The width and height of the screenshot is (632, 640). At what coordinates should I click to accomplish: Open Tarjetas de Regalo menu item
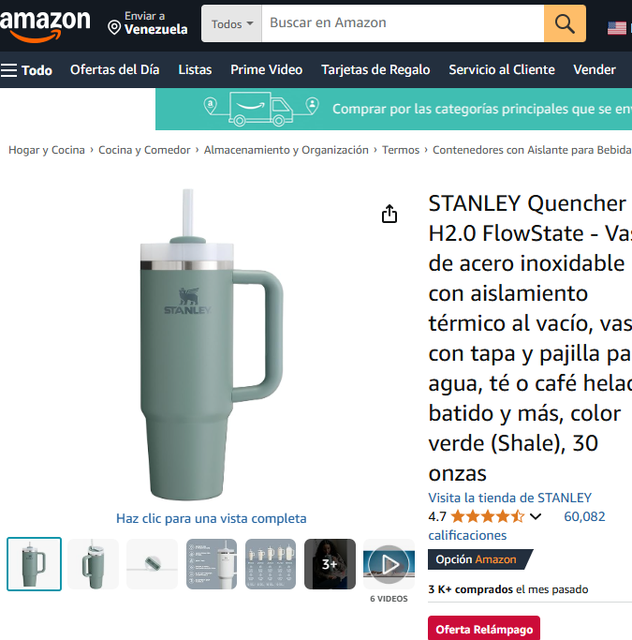pyautogui.click(x=375, y=69)
